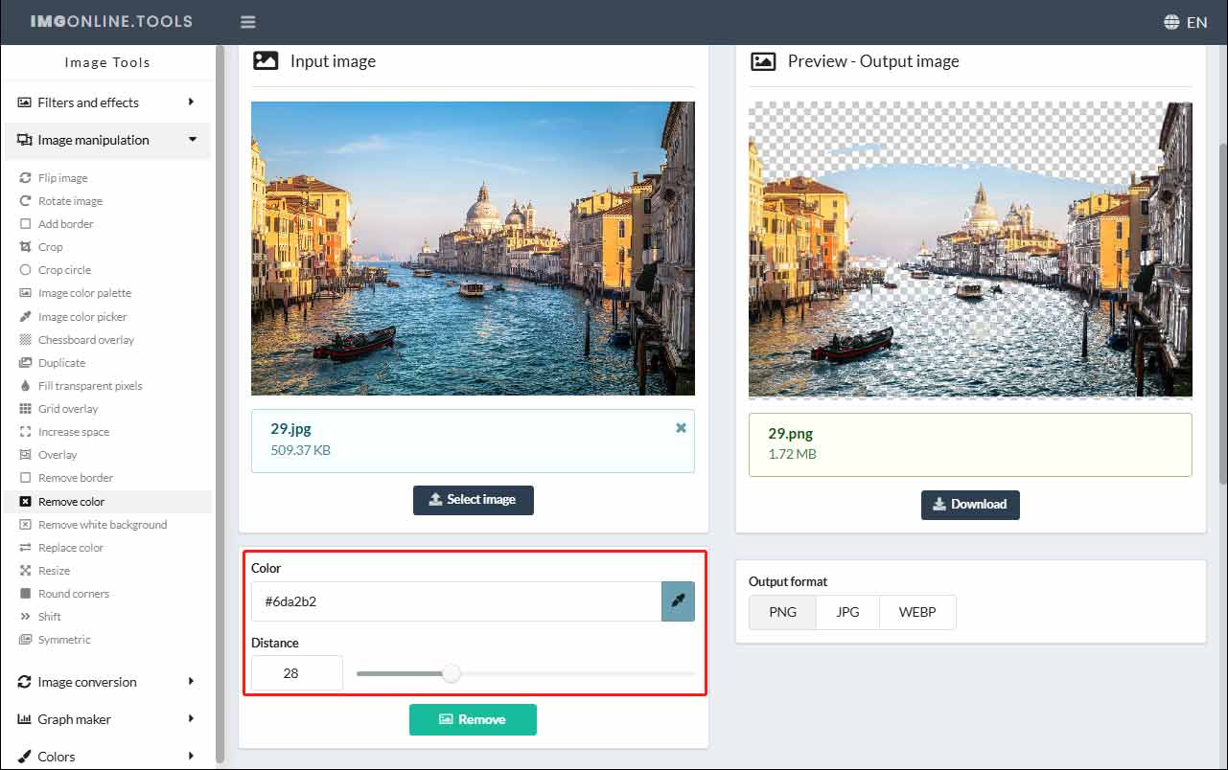Select the Flip image tool
This screenshot has width=1228, height=770.
click(x=65, y=177)
